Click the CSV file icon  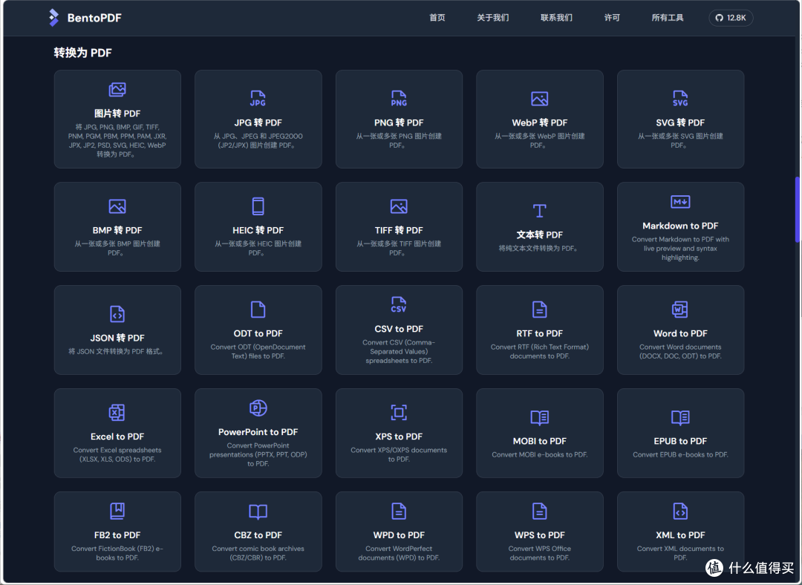point(399,305)
